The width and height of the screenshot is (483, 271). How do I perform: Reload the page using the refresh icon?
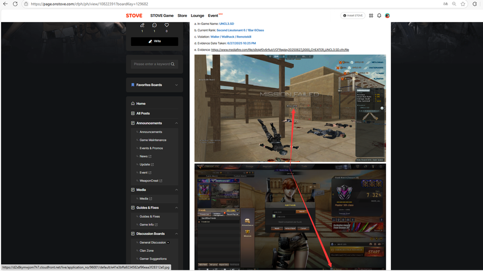(x=15, y=4)
